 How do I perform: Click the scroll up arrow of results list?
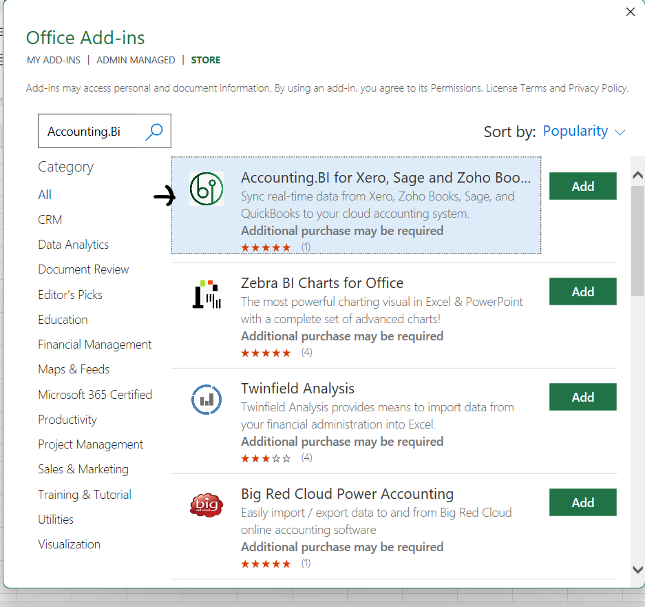tap(638, 175)
